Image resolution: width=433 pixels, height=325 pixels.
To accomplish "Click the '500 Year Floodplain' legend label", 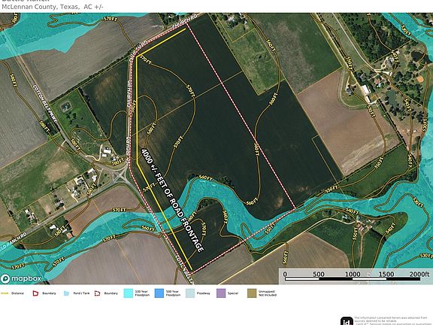I will pos(173,293).
